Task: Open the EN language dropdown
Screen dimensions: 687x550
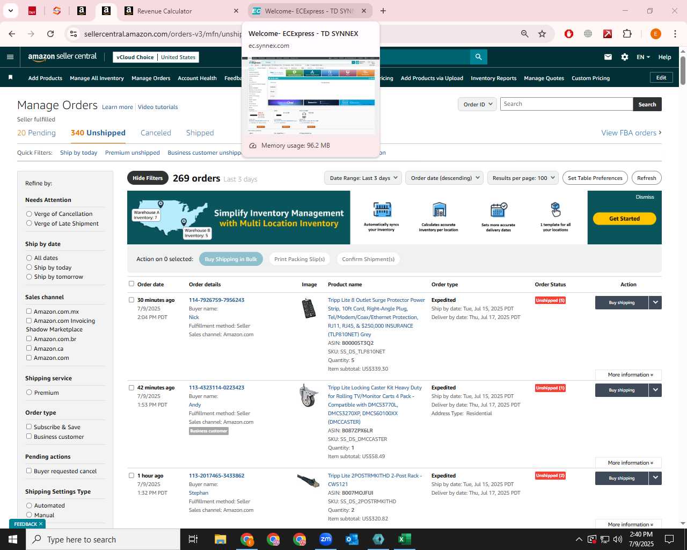Action: [643, 57]
